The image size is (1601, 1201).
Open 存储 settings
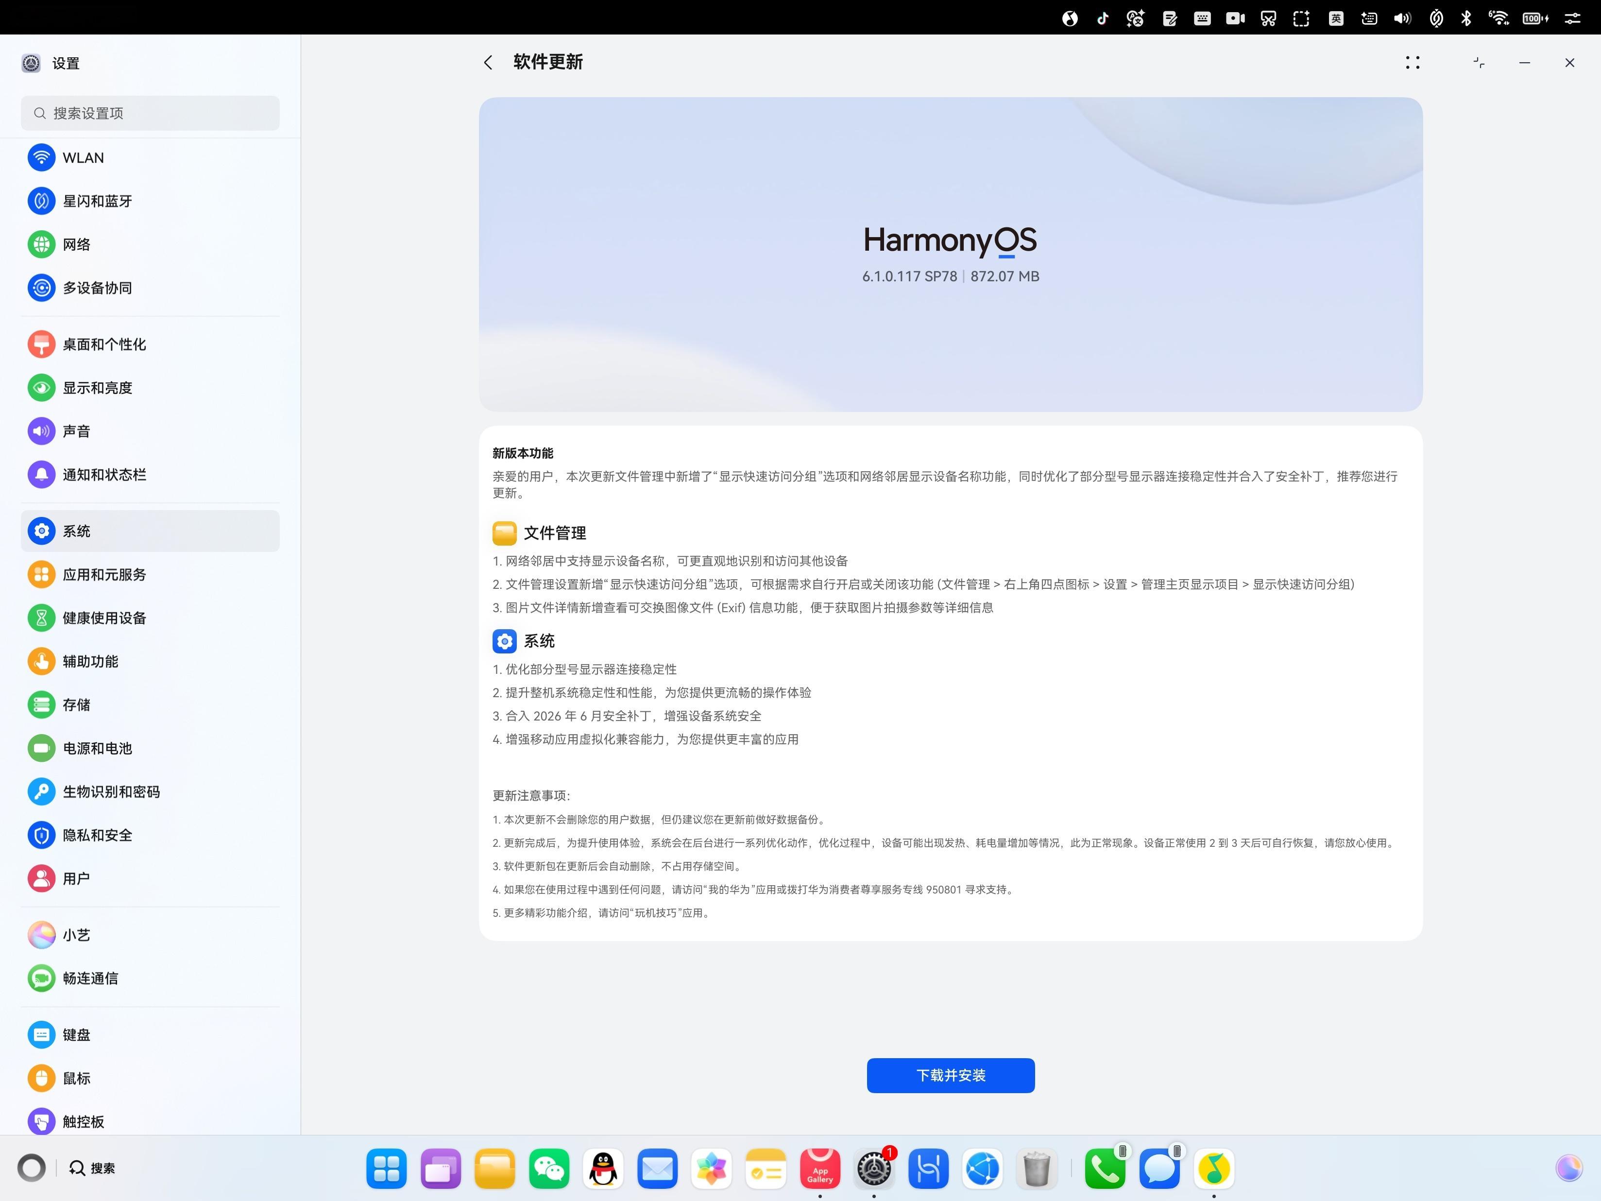coord(150,705)
